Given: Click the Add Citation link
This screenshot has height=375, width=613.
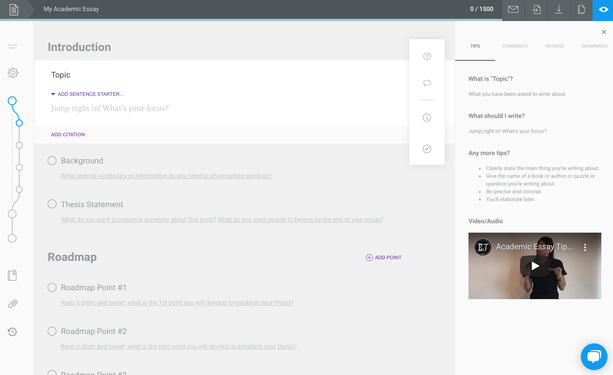Looking at the screenshot, I should click(68, 135).
